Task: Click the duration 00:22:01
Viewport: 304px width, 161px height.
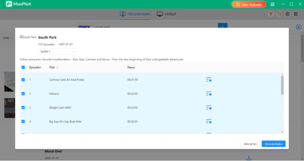Action: (132, 121)
